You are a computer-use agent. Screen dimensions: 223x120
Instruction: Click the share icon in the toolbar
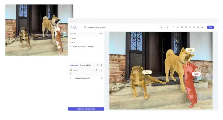[178, 27]
